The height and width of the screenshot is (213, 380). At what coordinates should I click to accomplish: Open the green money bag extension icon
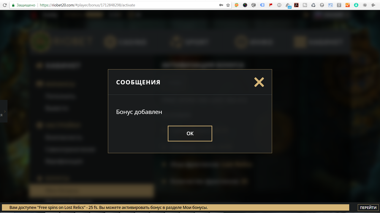tap(356, 5)
